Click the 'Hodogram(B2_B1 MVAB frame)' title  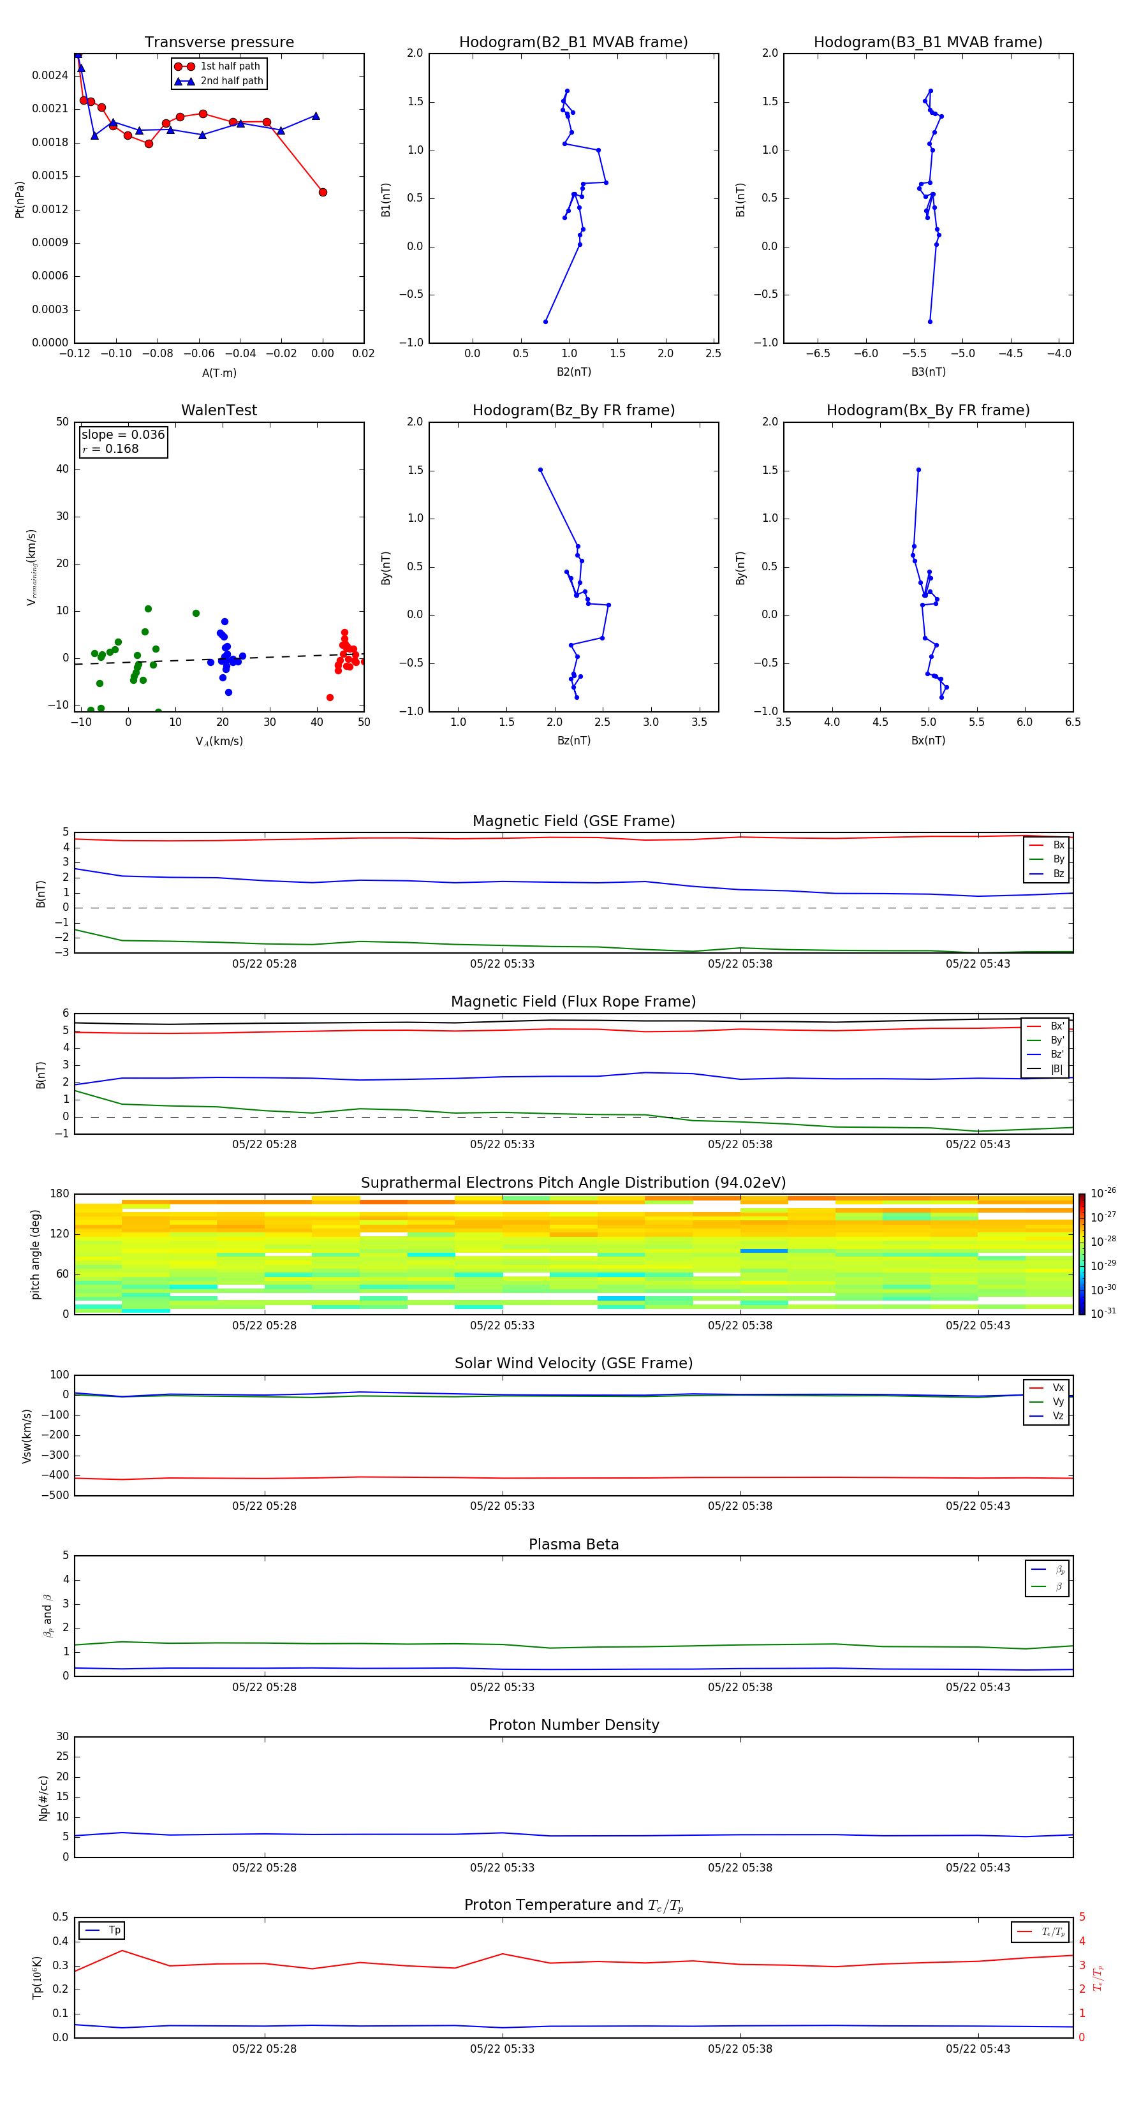(573, 41)
